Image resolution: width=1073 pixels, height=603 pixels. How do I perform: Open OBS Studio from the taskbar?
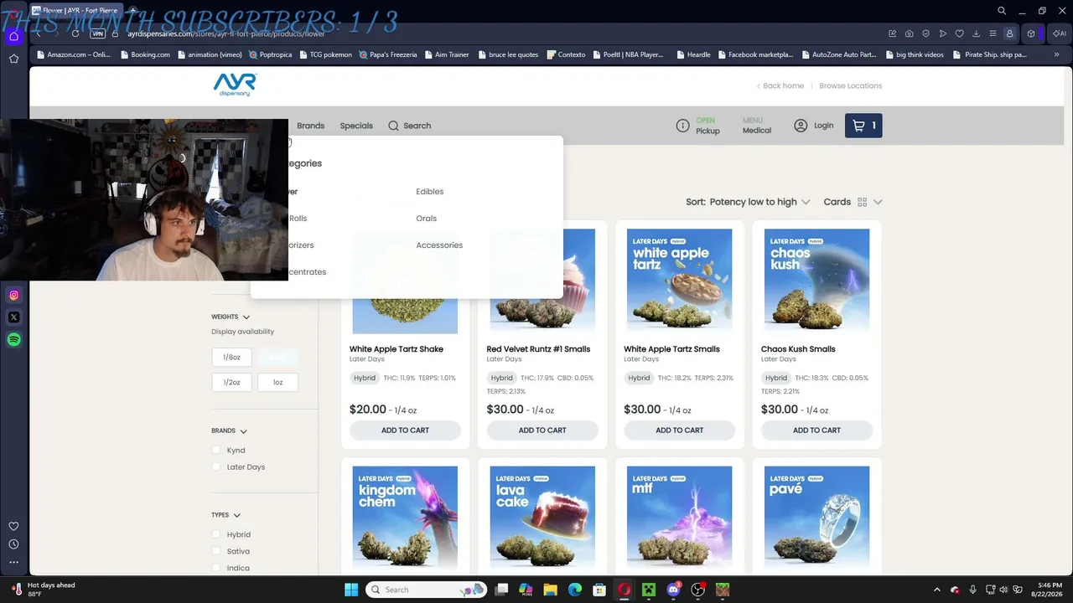pos(697,590)
